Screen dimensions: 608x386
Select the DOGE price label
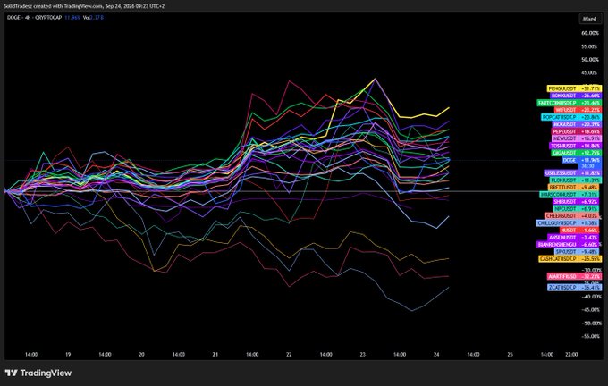581,160
